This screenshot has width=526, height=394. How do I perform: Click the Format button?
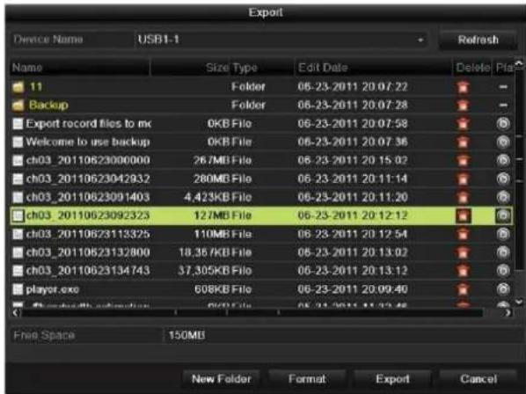307,379
